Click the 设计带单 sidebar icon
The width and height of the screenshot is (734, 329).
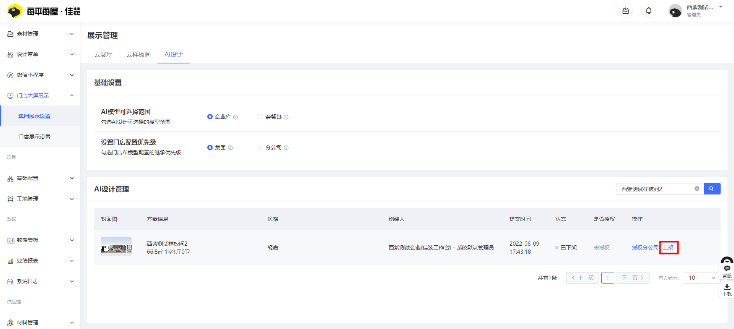[10, 55]
